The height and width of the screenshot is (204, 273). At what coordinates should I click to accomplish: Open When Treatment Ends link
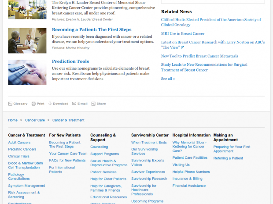(x=149, y=143)
